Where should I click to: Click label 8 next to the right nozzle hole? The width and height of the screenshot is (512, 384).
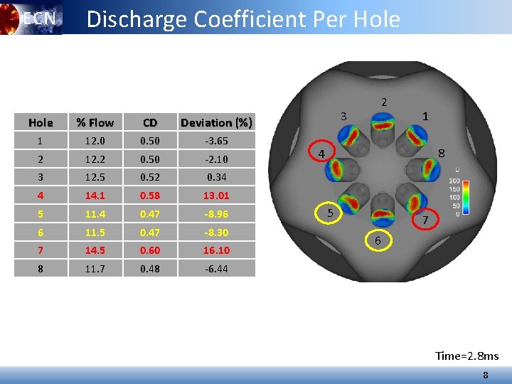(x=442, y=153)
